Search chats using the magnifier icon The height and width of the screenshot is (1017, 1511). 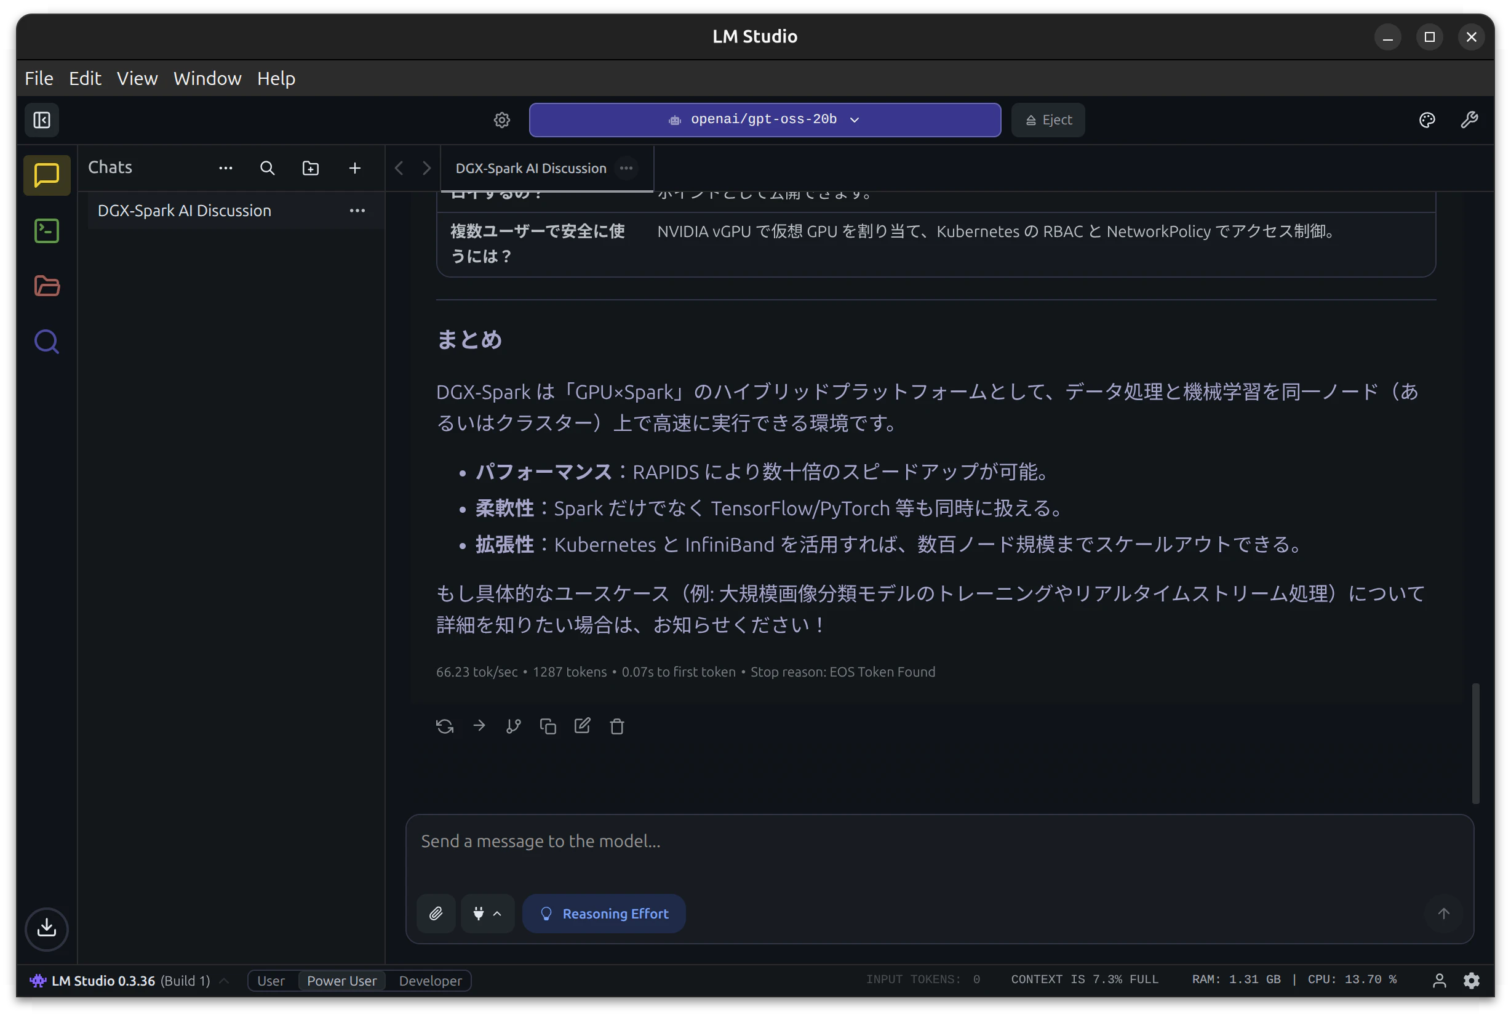pos(267,168)
